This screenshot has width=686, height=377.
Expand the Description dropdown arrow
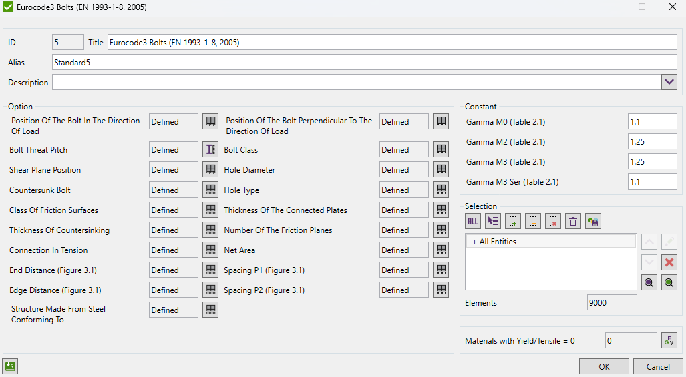669,82
